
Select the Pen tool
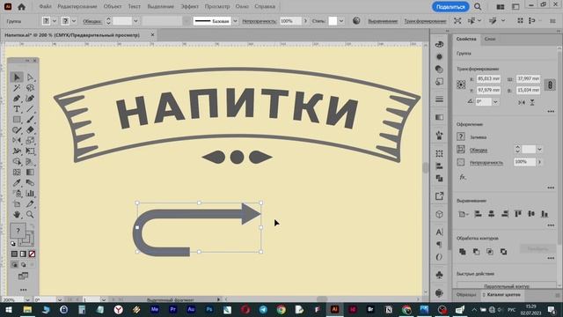tap(17, 99)
